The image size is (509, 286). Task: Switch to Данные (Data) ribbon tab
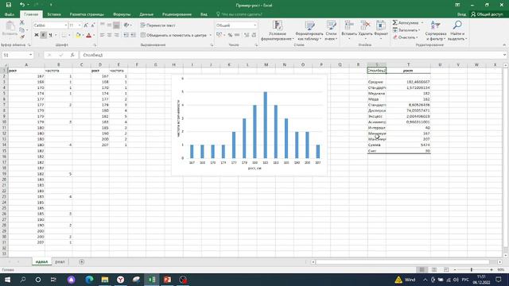[146, 14]
